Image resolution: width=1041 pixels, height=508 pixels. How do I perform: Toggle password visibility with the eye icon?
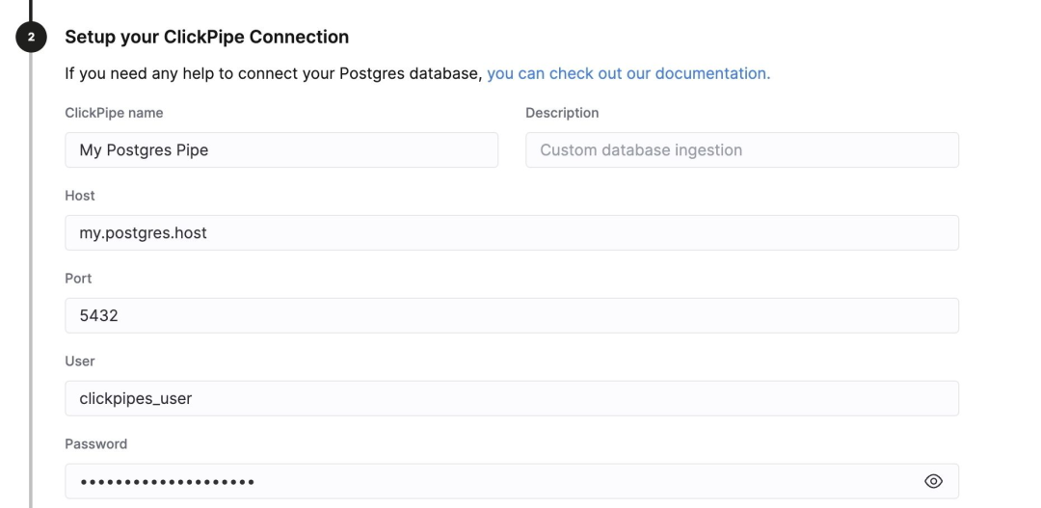pos(933,481)
